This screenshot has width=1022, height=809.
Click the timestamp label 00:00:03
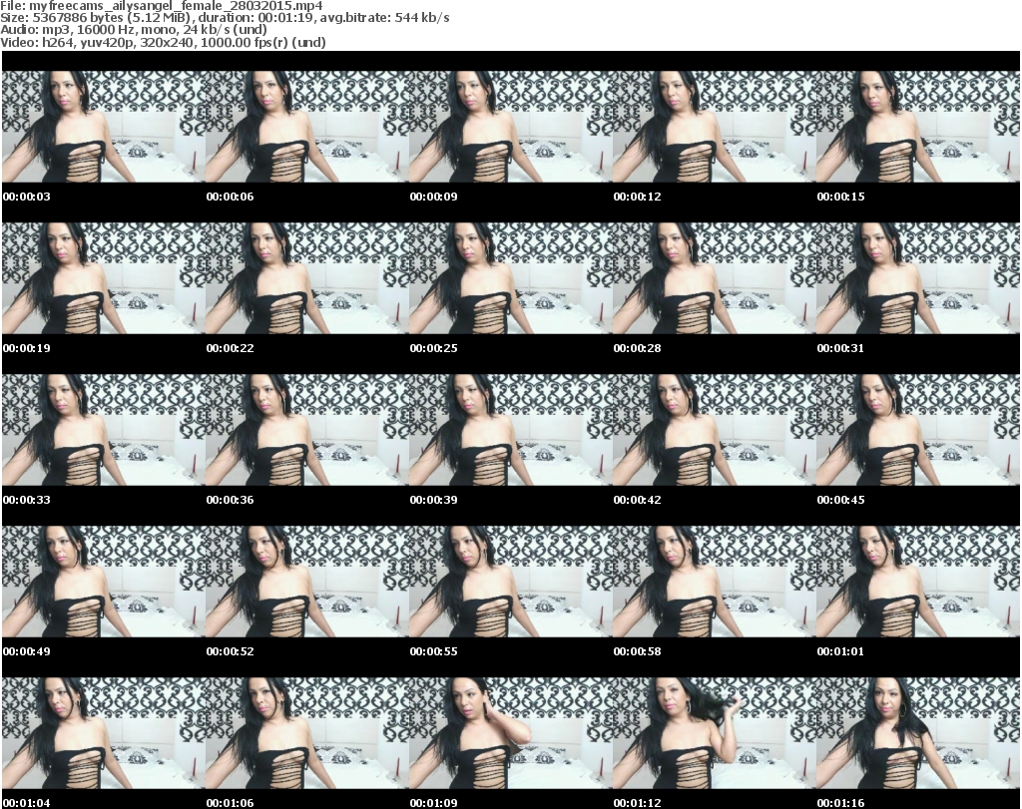pyautogui.click(x=27, y=197)
